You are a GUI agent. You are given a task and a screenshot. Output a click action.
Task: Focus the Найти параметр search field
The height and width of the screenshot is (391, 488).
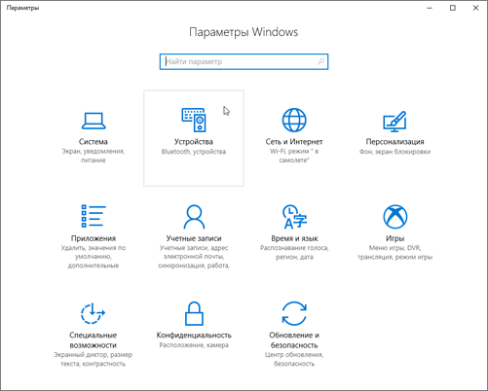244,61
